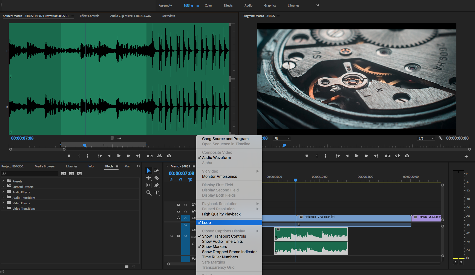Image resolution: width=475 pixels, height=275 pixels.
Task: Choose Show Dropped Frame Indicator
Action: [229, 252]
